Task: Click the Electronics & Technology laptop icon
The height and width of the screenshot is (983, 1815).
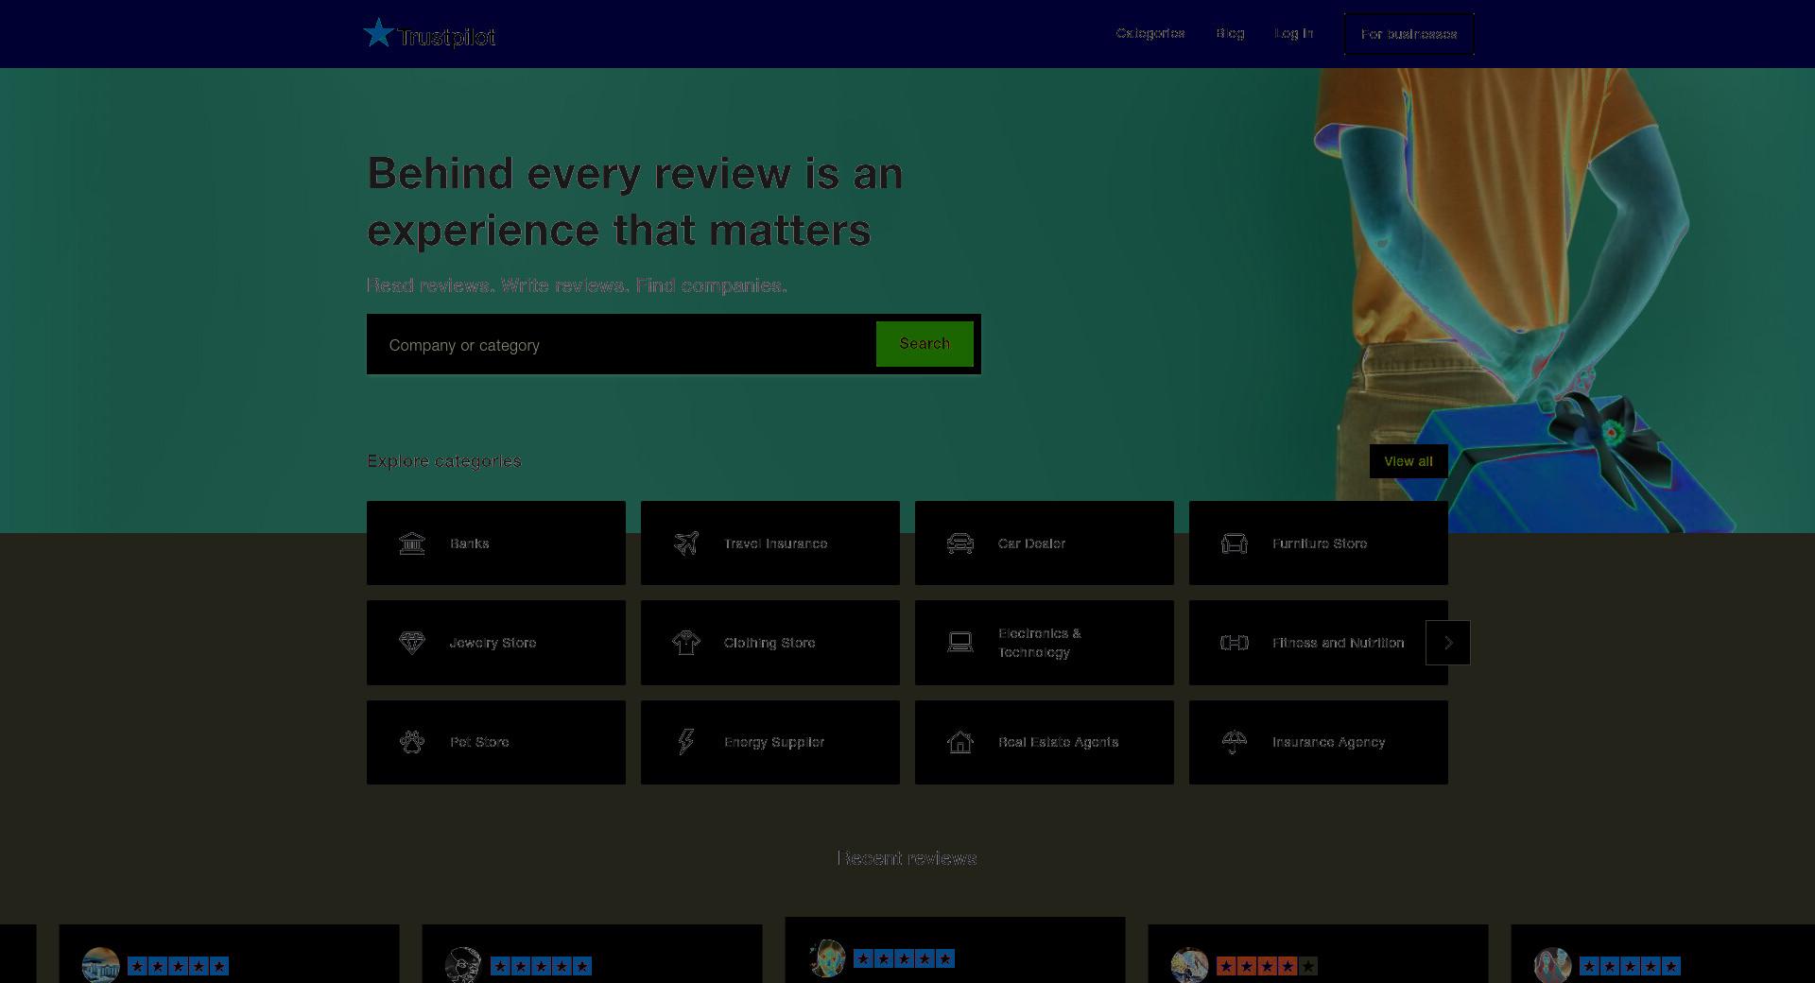Action: [960, 643]
